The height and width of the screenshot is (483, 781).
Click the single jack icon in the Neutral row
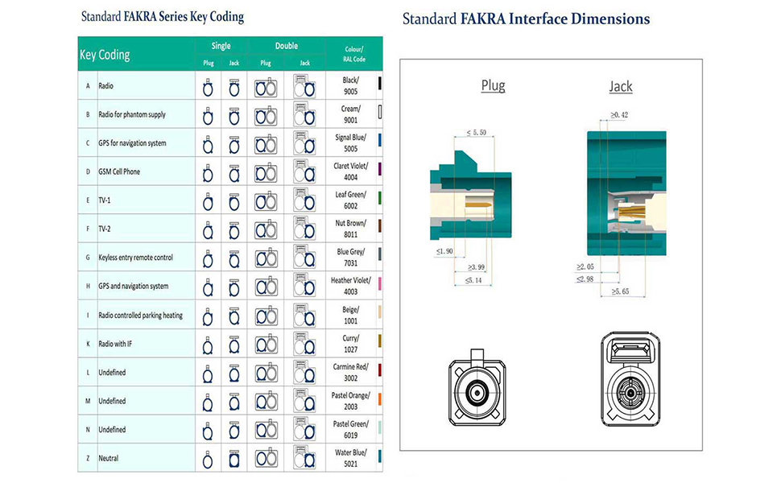pyautogui.click(x=234, y=460)
